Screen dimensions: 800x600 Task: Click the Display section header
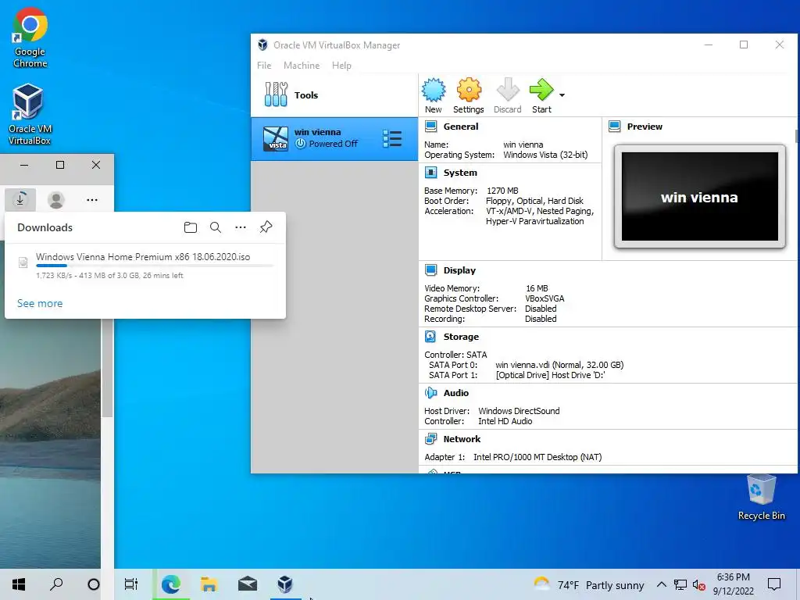459,270
